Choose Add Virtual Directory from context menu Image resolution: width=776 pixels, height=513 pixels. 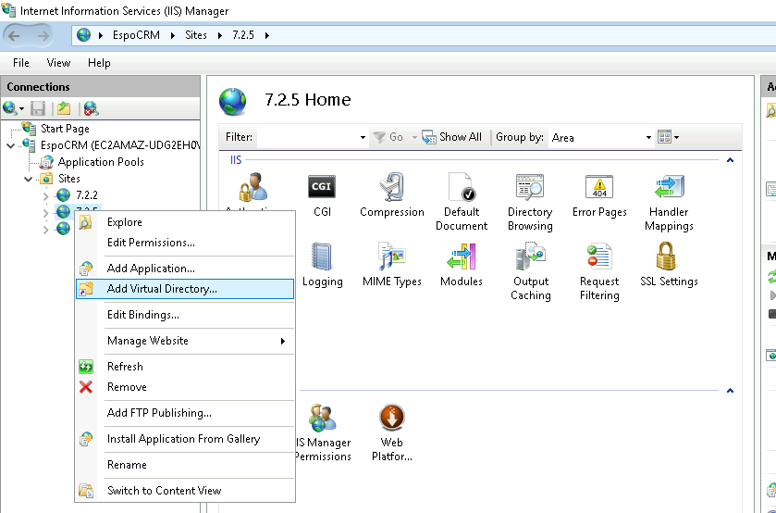162,289
